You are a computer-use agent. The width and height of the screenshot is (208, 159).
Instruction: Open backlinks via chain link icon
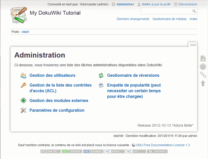click(203, 75)
